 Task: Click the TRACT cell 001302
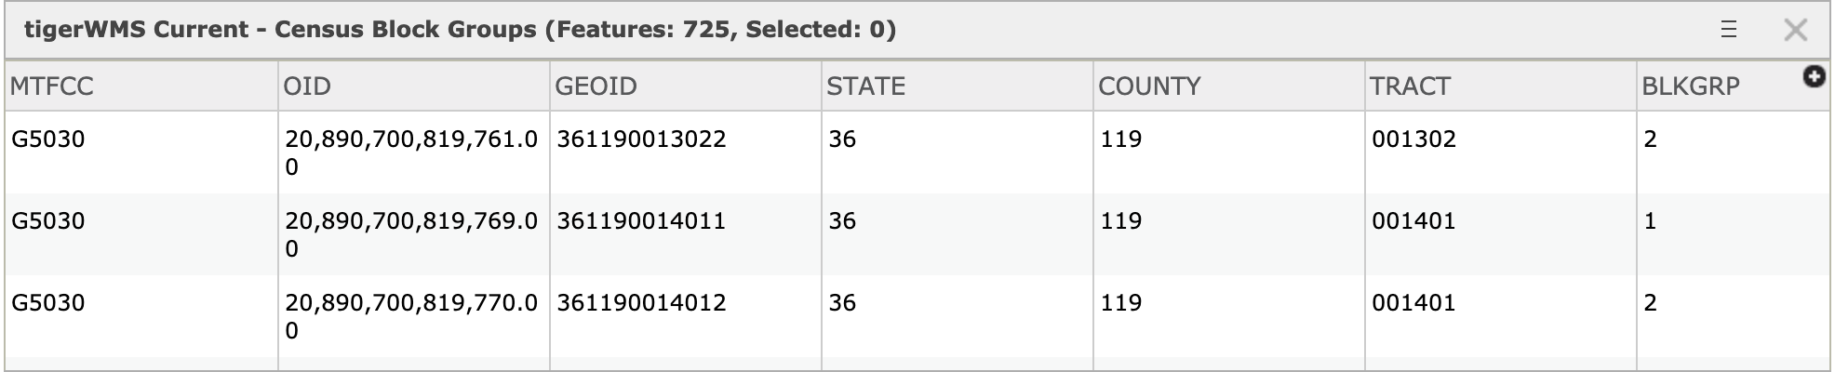1413,139
